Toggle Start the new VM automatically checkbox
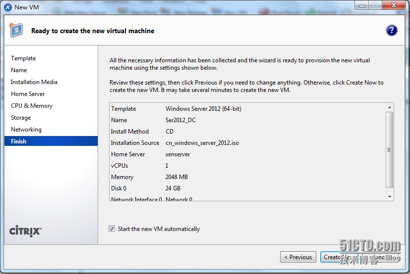410x274 pixels. 112,229
